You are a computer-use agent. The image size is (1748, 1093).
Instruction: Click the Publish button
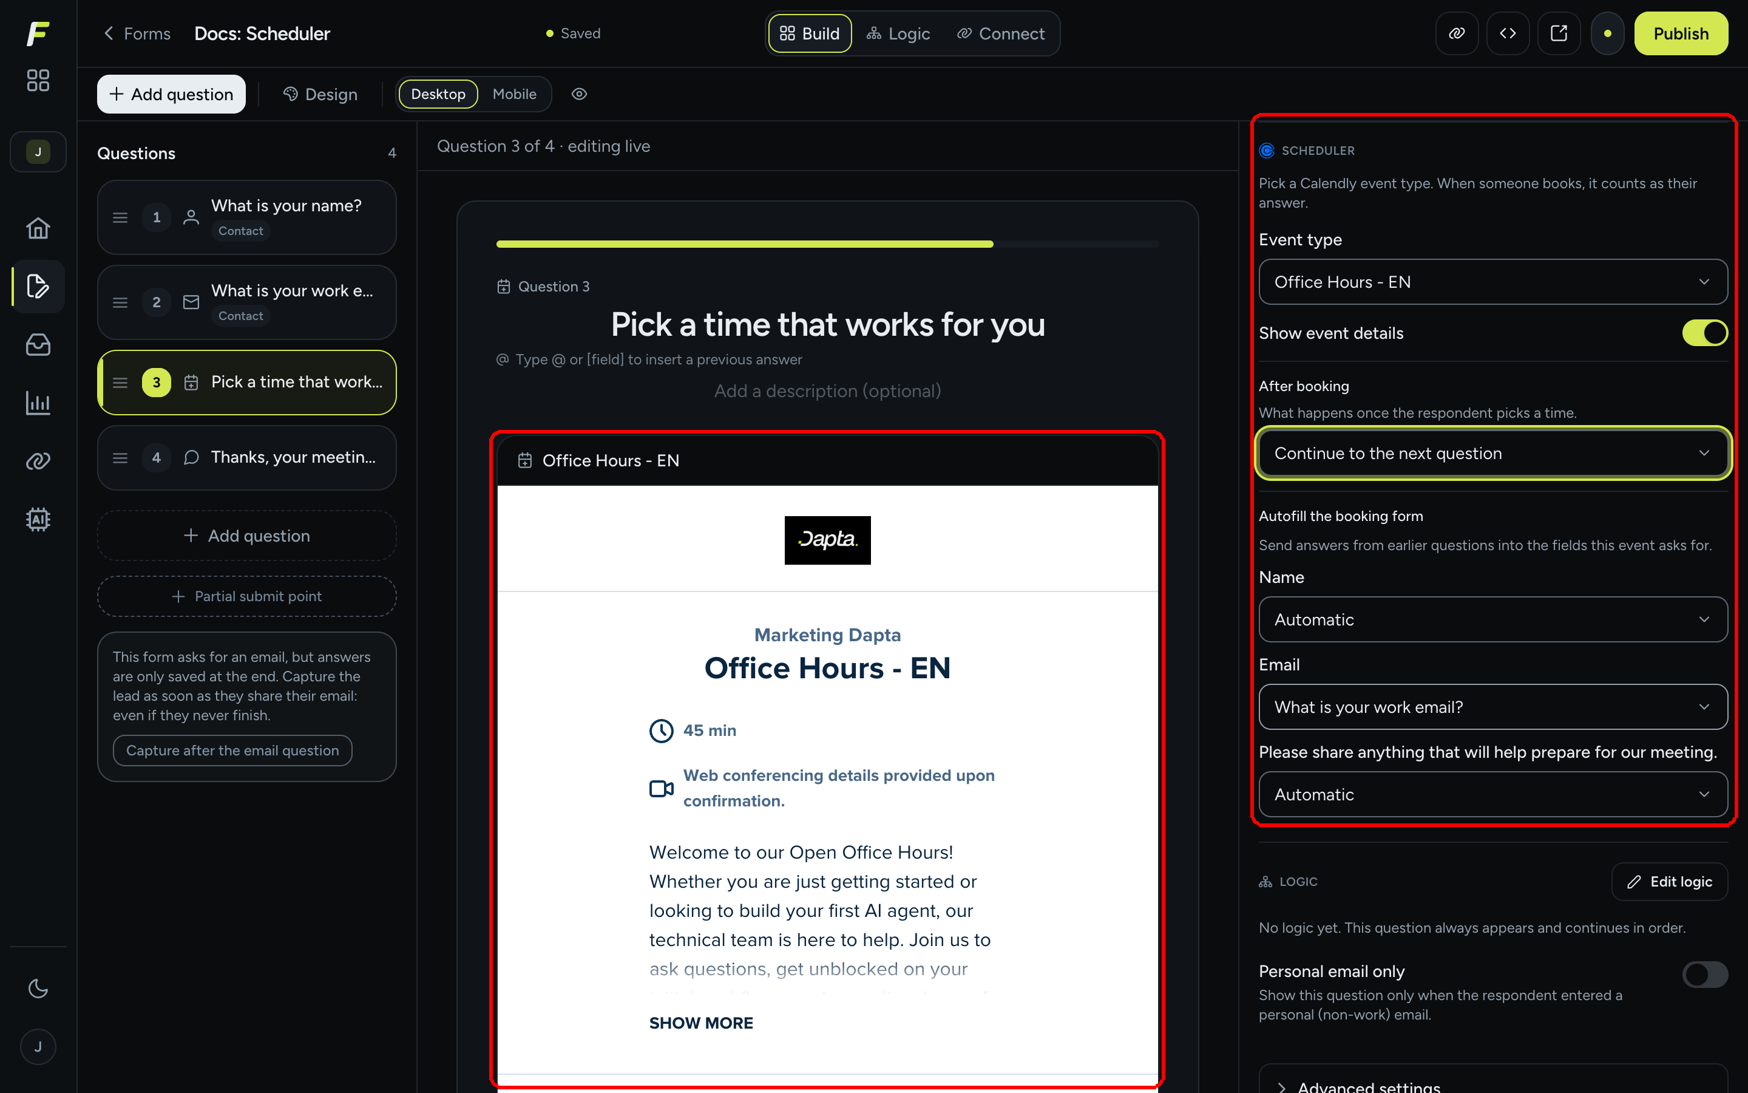tap(1681, 33)
